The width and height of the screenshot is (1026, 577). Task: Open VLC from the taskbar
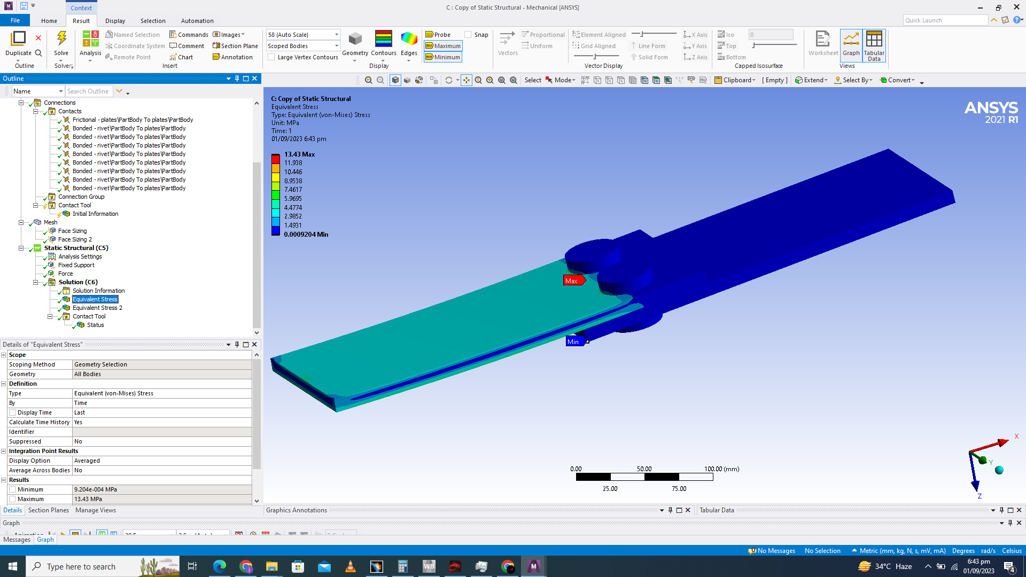tap(351, 566)
